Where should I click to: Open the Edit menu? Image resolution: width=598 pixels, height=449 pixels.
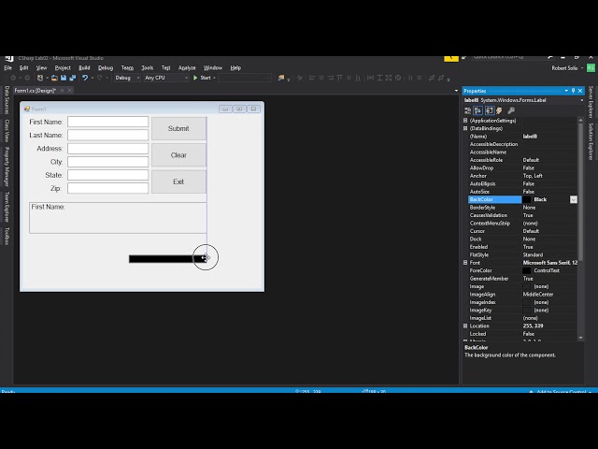24,68
